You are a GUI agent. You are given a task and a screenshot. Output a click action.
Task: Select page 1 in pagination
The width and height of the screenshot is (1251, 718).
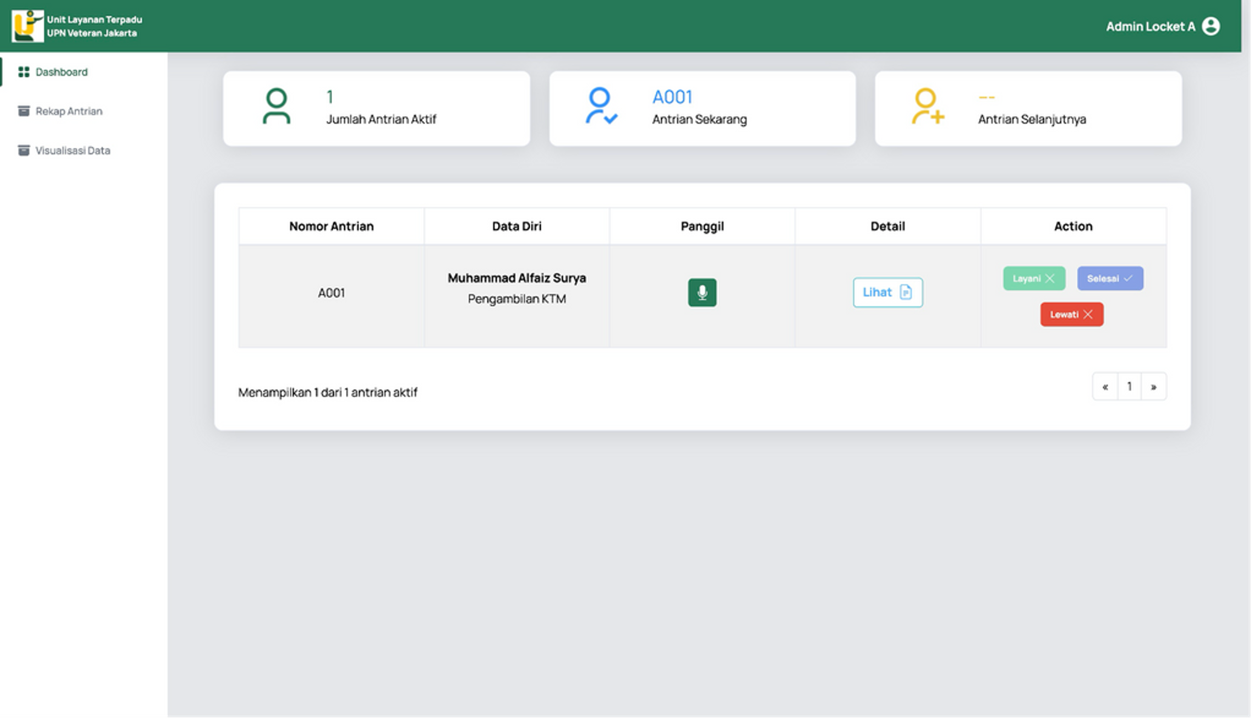pyautogui.click(x=1129, y=386)
